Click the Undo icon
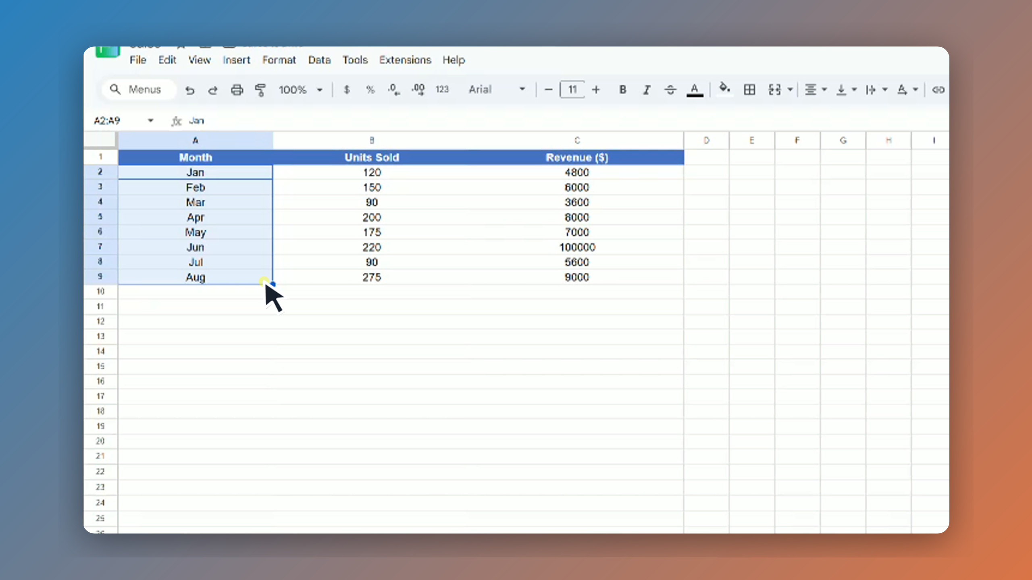Screen dimensions: 1032x580 189,90
